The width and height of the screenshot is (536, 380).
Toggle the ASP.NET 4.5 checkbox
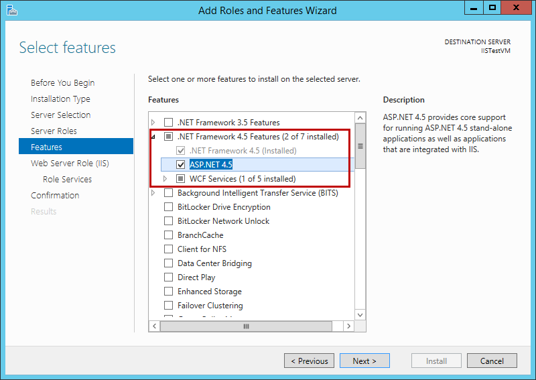(180, 165)
